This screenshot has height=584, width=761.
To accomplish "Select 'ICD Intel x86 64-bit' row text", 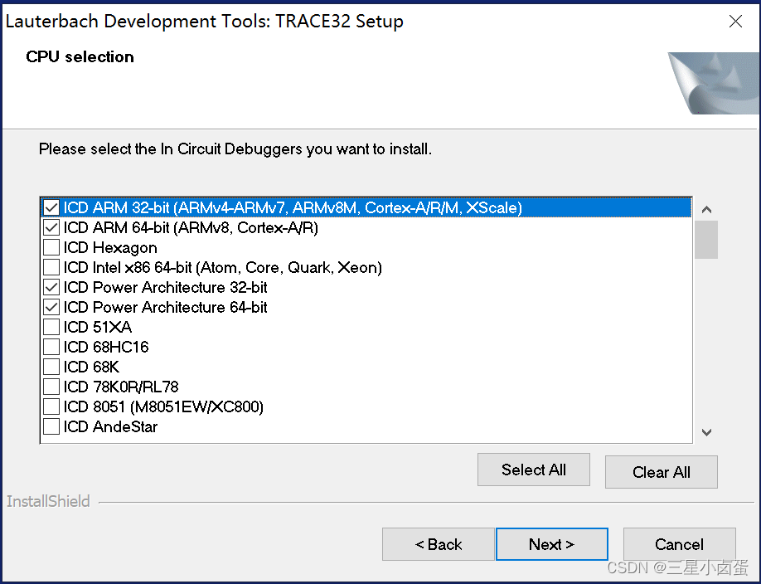I will click(x=223, y=267).
